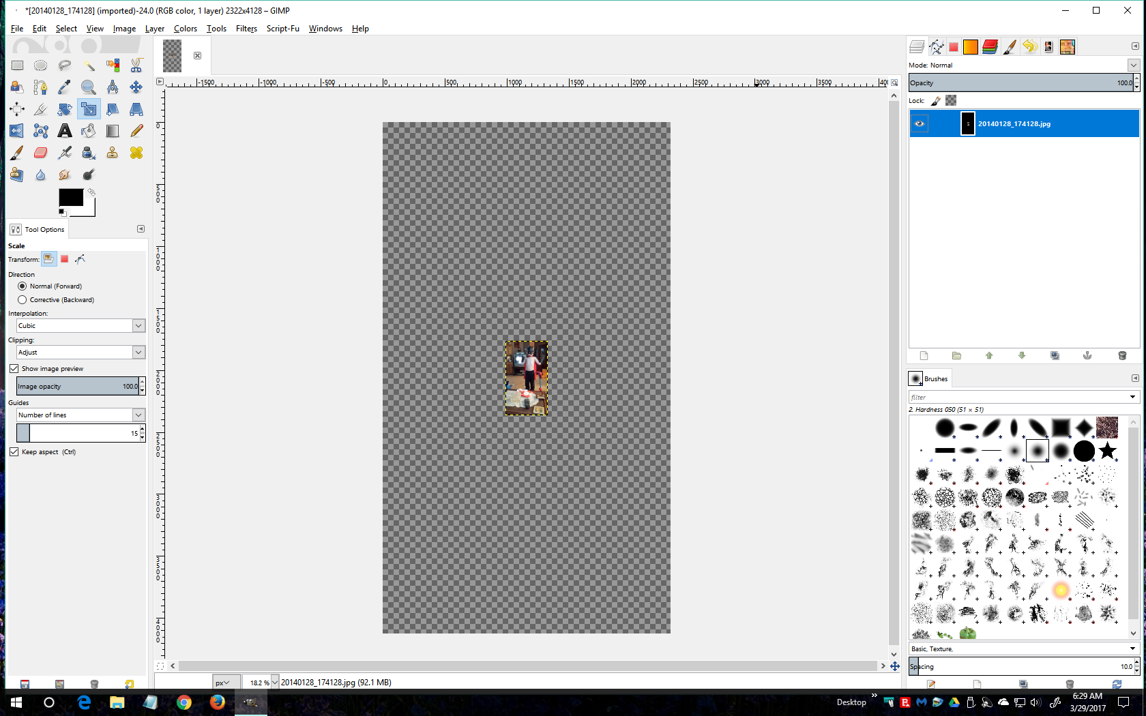This screenshot has width=1146, height=716.
Task: Anchor the floating layer with anchor icon
Action: click(x=1087, y=356)
